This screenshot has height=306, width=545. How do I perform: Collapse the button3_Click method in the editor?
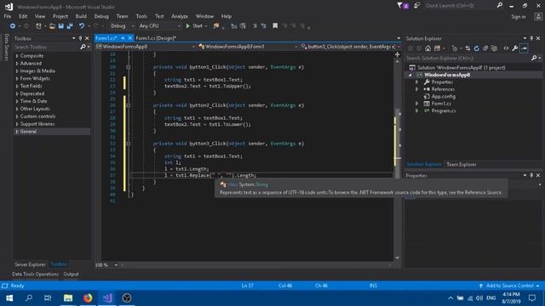[x=129, y=144]
